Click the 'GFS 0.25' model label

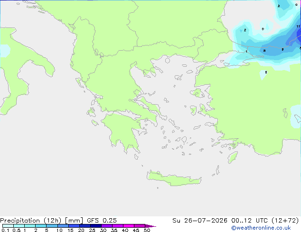pyautogui.click(x=102, y=221)
